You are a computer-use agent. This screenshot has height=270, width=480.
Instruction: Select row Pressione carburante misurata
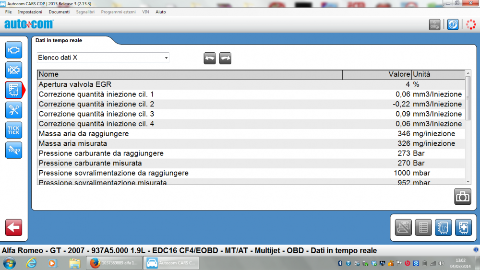pos(251,163)
